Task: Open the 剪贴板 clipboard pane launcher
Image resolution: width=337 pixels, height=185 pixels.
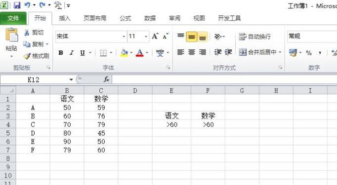Action: [x=48, y=68]
